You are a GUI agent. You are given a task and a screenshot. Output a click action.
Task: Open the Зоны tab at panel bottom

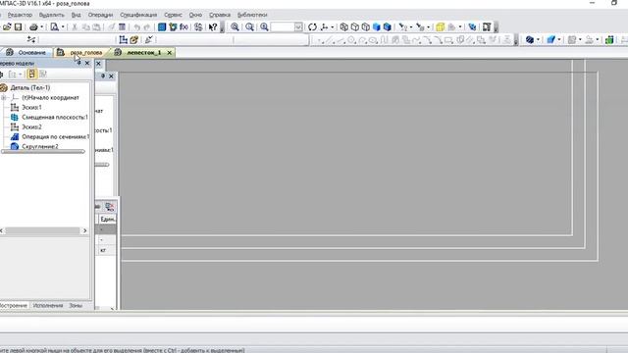(76, 305)
